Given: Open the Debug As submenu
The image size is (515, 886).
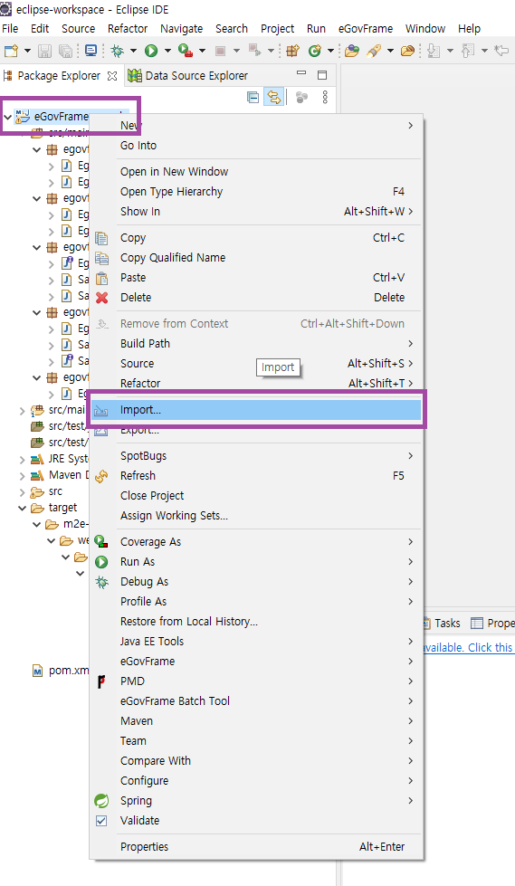Looking at the screenshot, I should [256, 581].
